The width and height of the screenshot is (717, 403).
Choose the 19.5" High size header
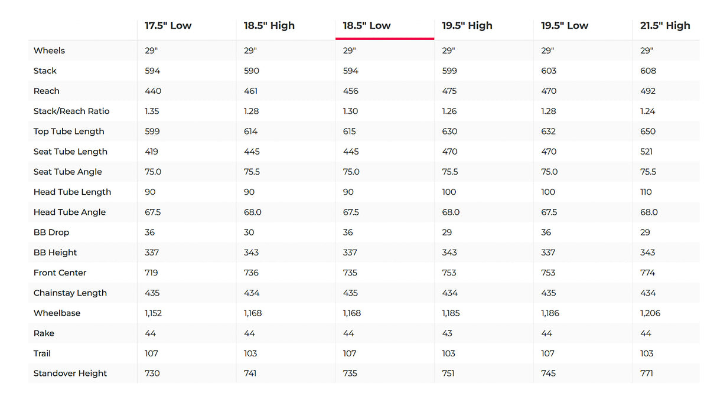[467, 26]
